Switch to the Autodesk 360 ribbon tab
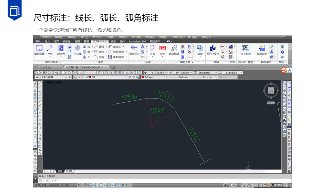 [137, 41]
